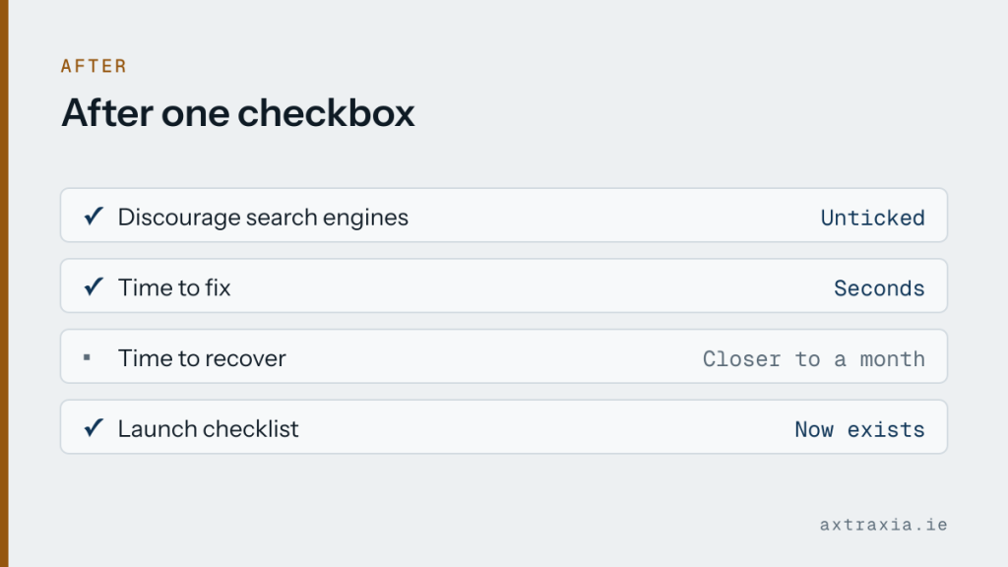Click the Time to recover row card

pos(504,356)
